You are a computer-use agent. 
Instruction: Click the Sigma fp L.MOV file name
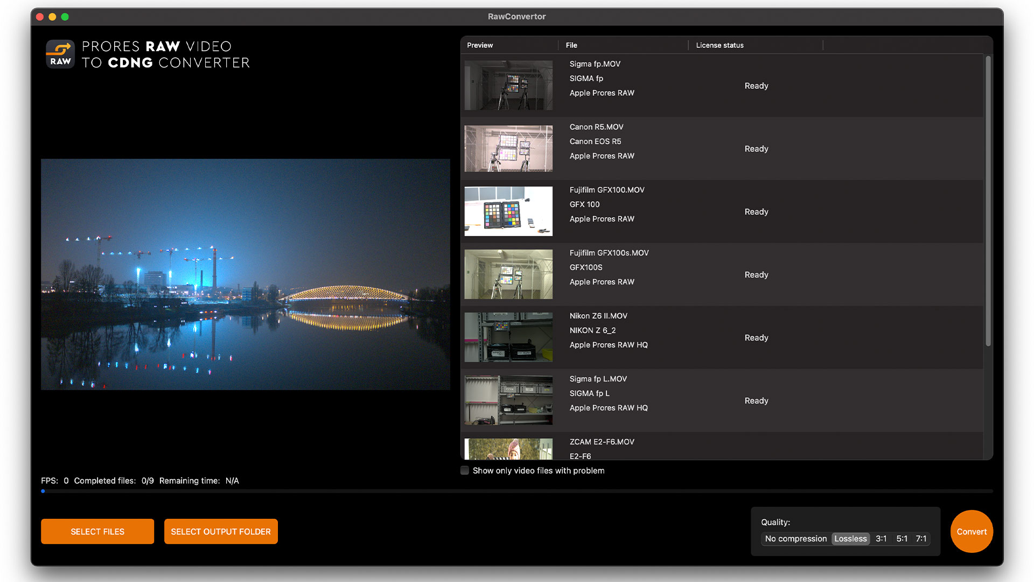point(598,379)
